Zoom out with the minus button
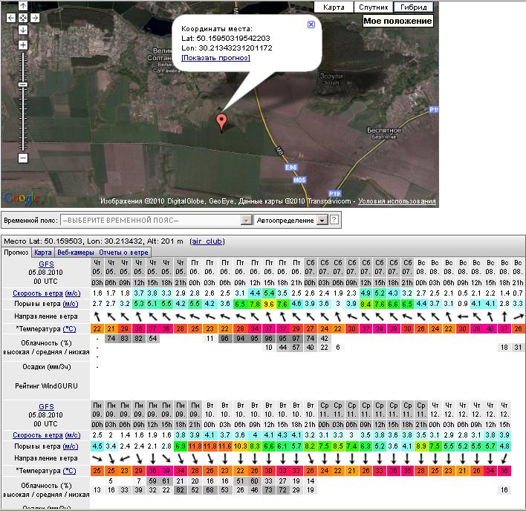The height and width of the screenshot is (511, 526). click(23, 157)
